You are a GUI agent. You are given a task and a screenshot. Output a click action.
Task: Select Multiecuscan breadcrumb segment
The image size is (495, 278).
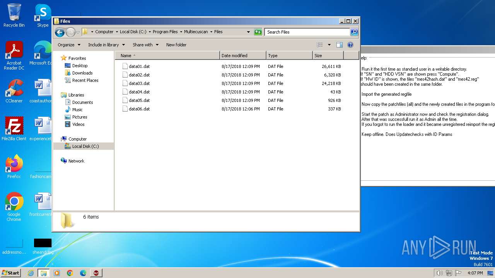(196, 32)
